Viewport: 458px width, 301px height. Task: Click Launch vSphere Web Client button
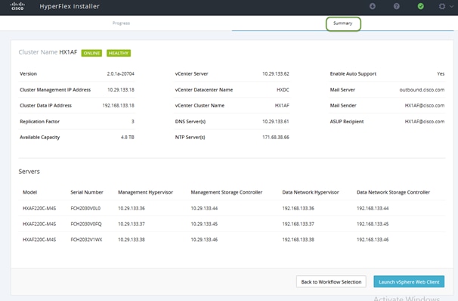click(409, 281)
